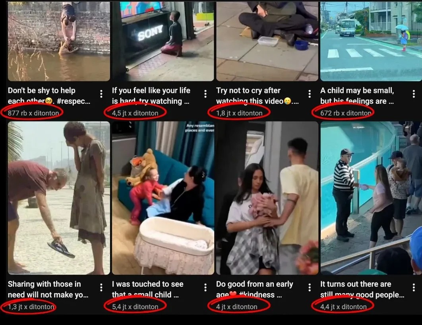Play the thumbnail of person rescuing dog from water

click(59, 41)
